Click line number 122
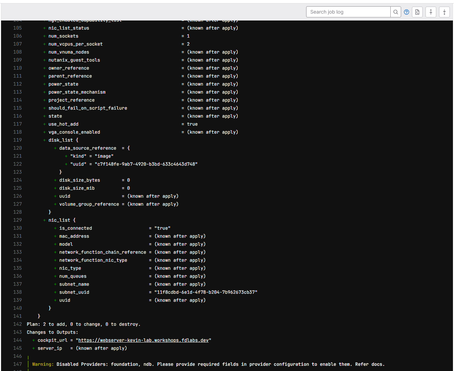 [x=17, y=164]
